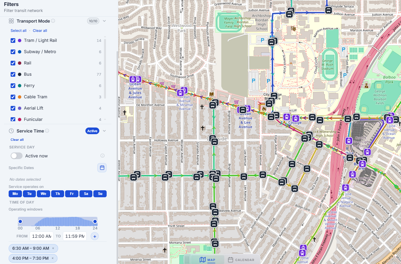Click the blue Active badge on Service Time

point(92,131)
